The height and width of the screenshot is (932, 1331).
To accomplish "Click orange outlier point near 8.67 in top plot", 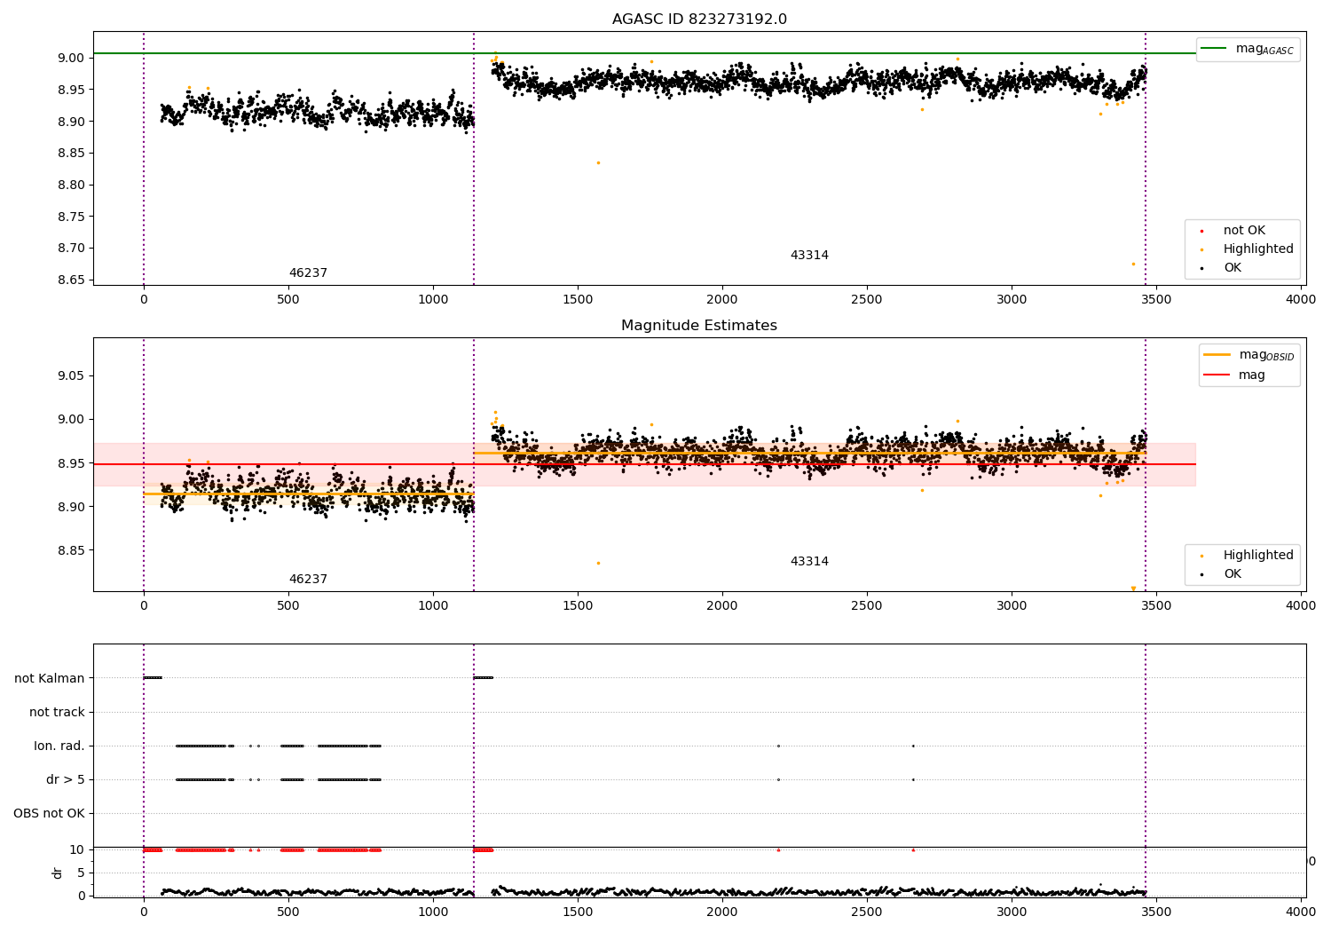I will (1133, 264).
